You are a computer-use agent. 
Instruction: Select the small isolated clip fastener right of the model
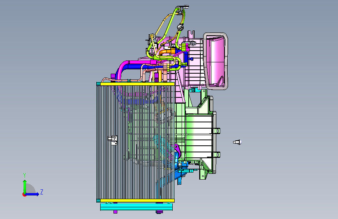pos(237,142)
